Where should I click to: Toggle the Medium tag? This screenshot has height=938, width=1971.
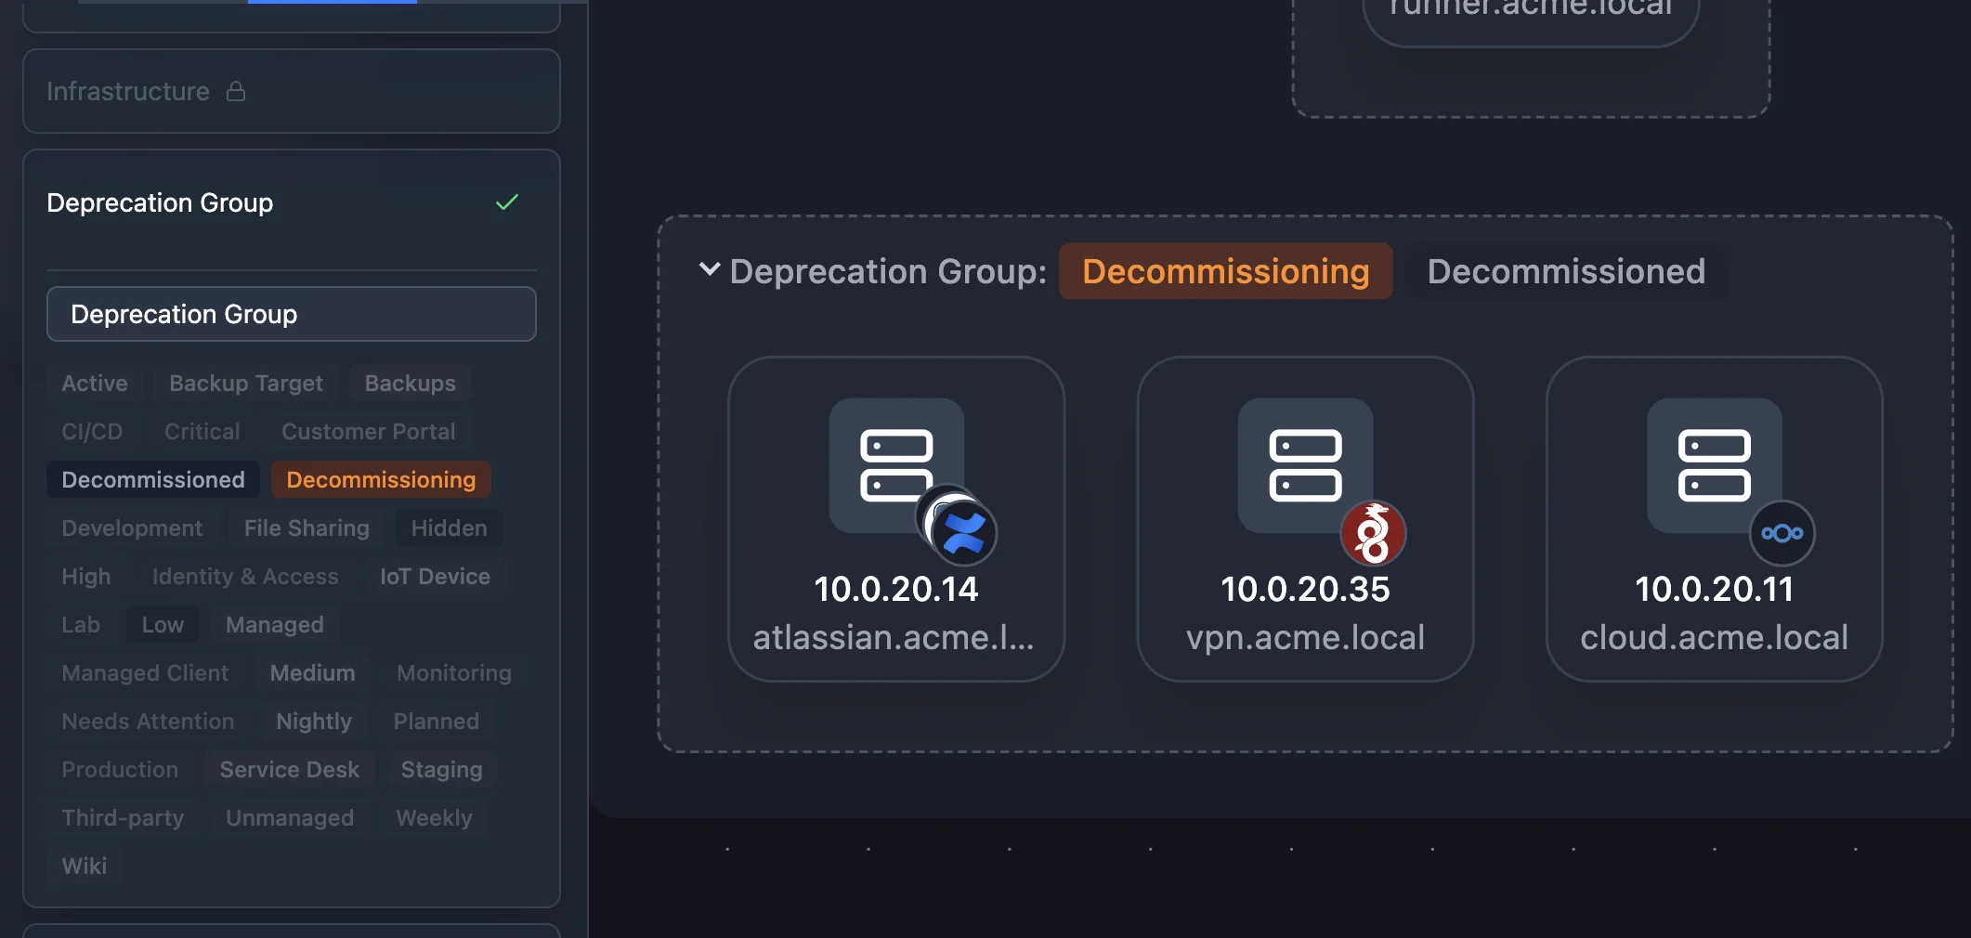[x=313, y=672]
